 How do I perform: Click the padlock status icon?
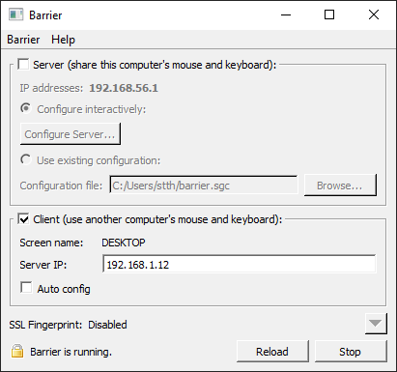(x=17, y=352)
